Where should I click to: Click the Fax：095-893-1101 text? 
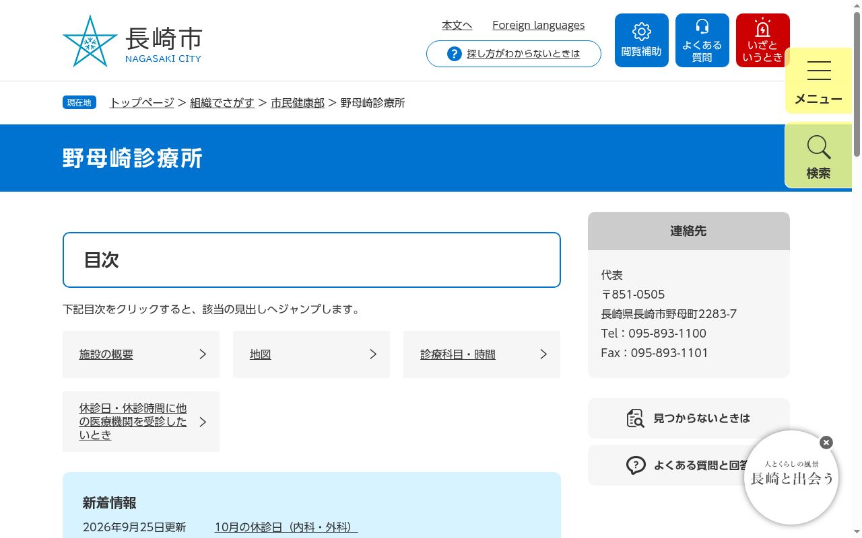[655, 353]
